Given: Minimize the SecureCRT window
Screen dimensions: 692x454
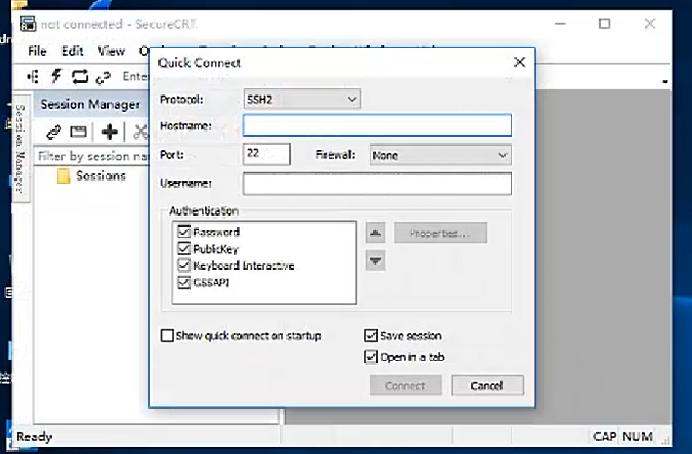Looking at the screenshot, I should 560,24.
